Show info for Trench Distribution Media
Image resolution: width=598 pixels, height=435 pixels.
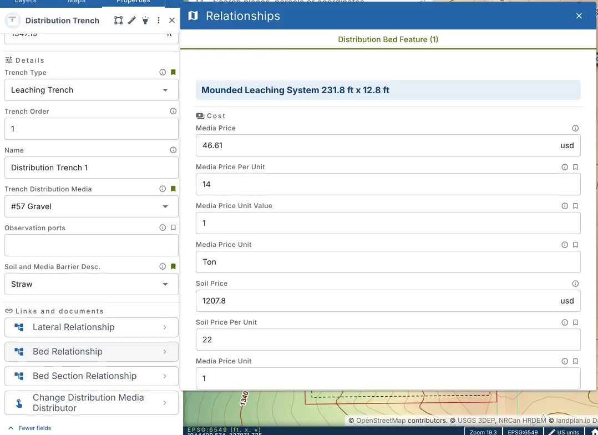coord(163,189)
